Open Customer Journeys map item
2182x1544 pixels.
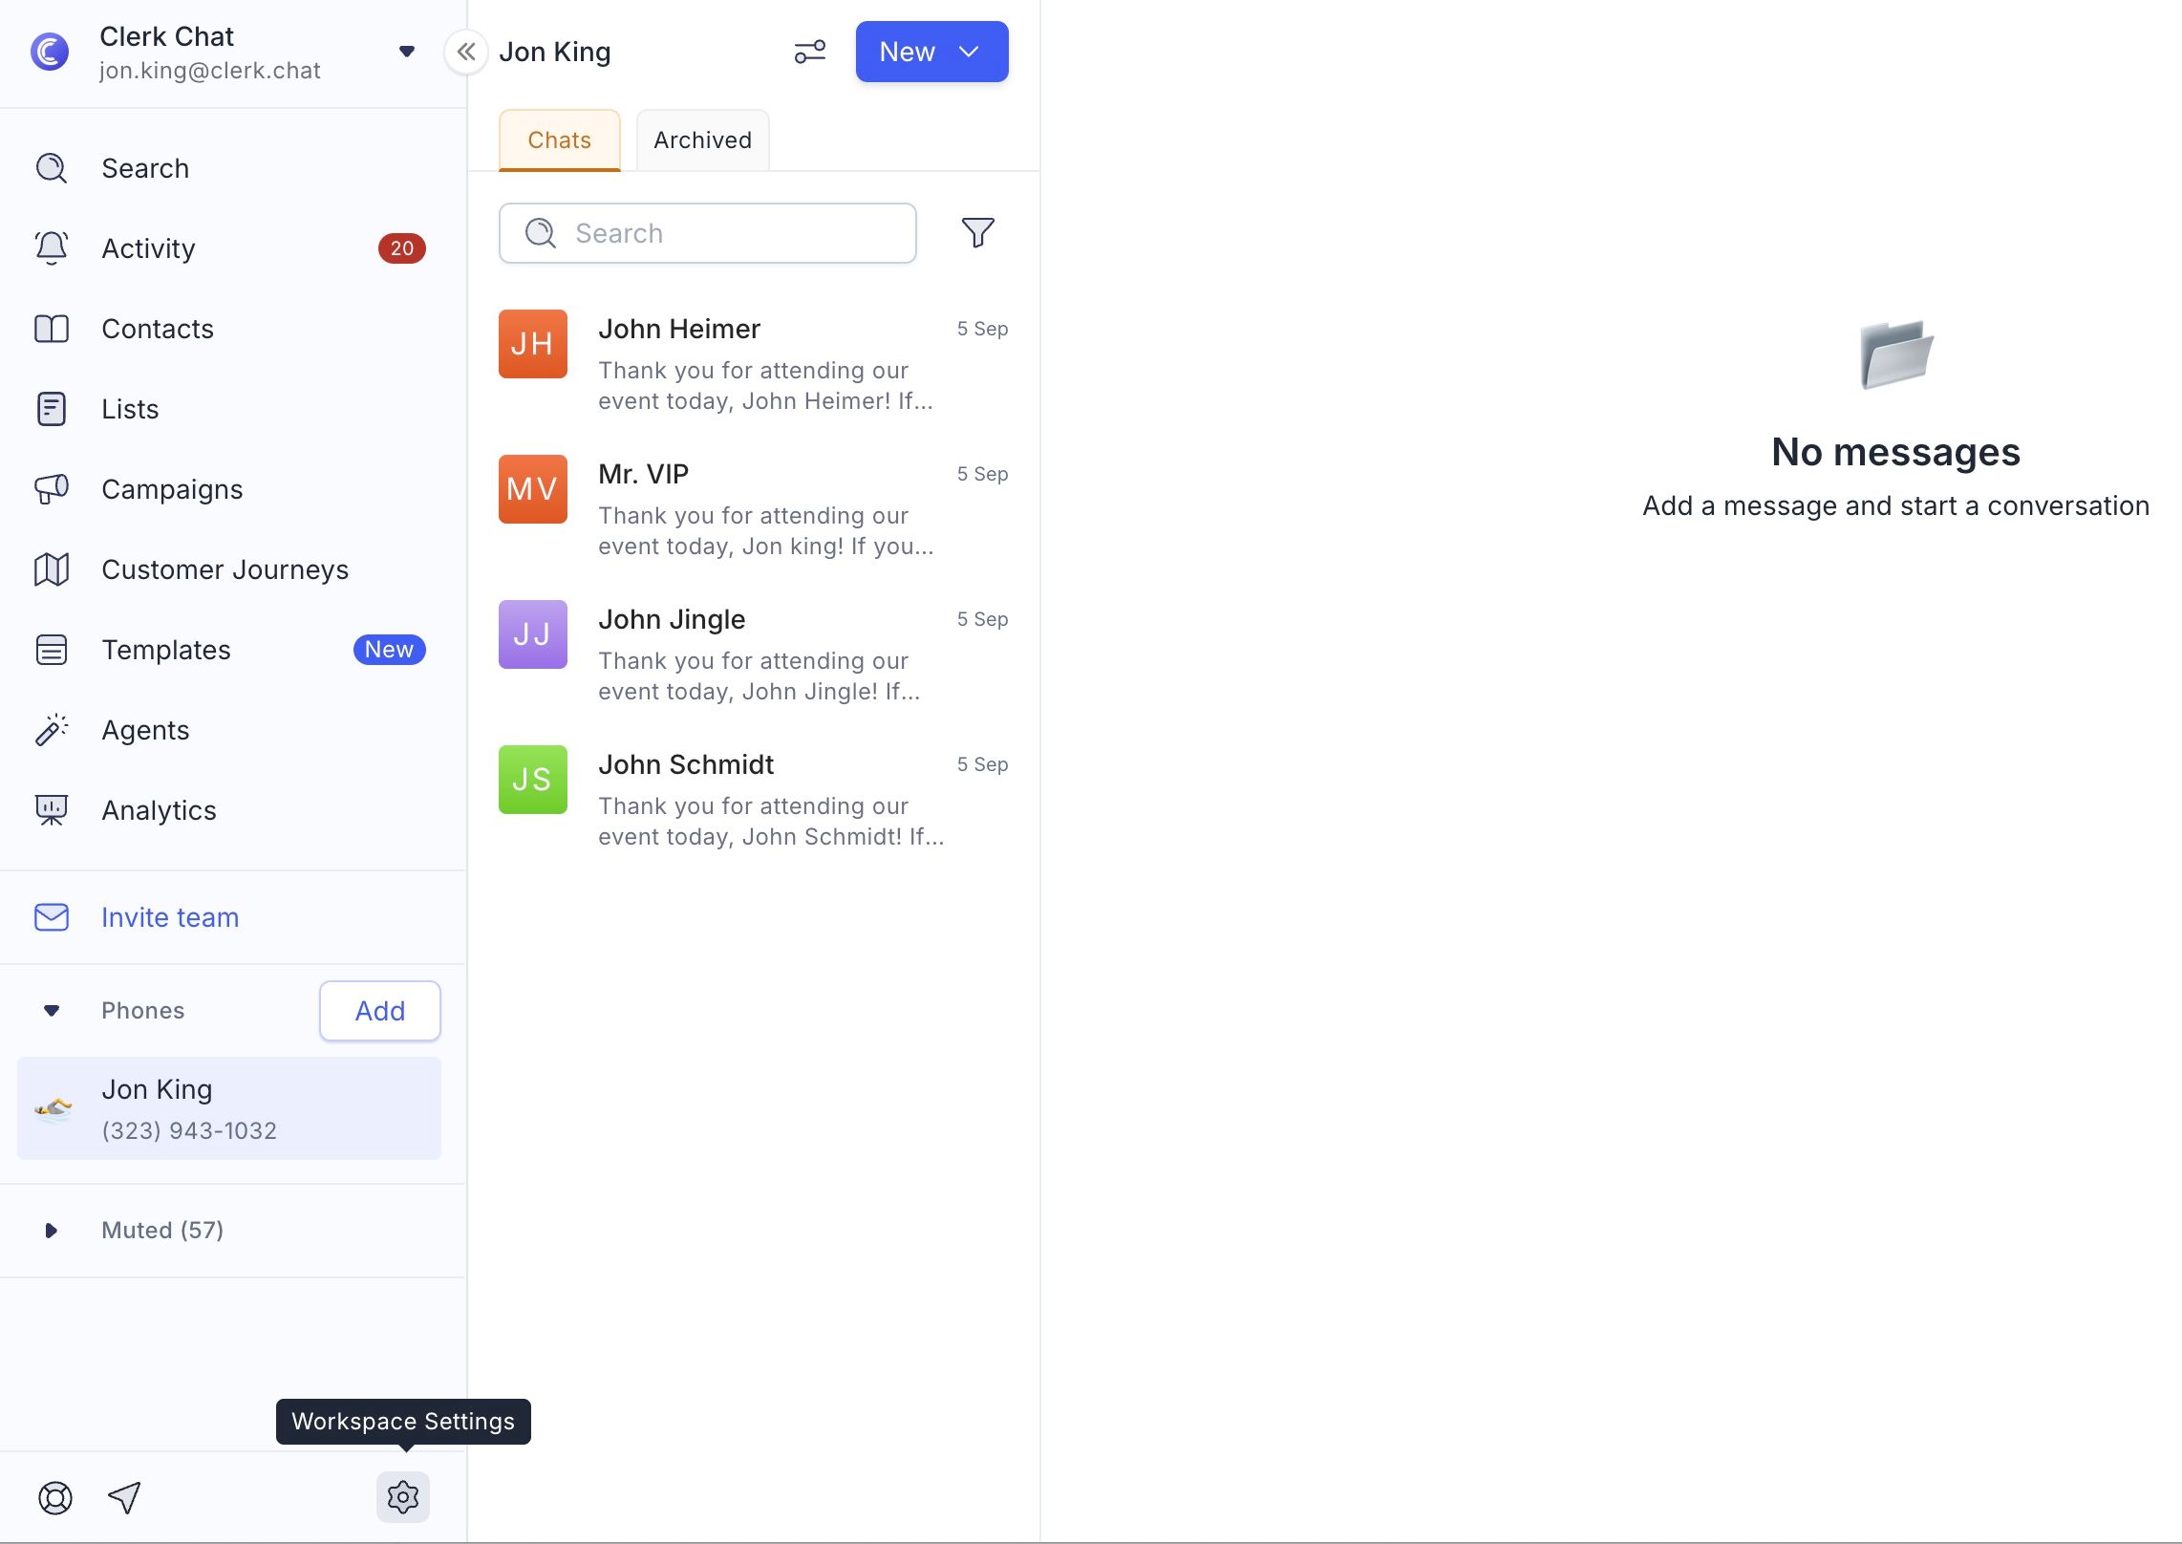point(225,569)
